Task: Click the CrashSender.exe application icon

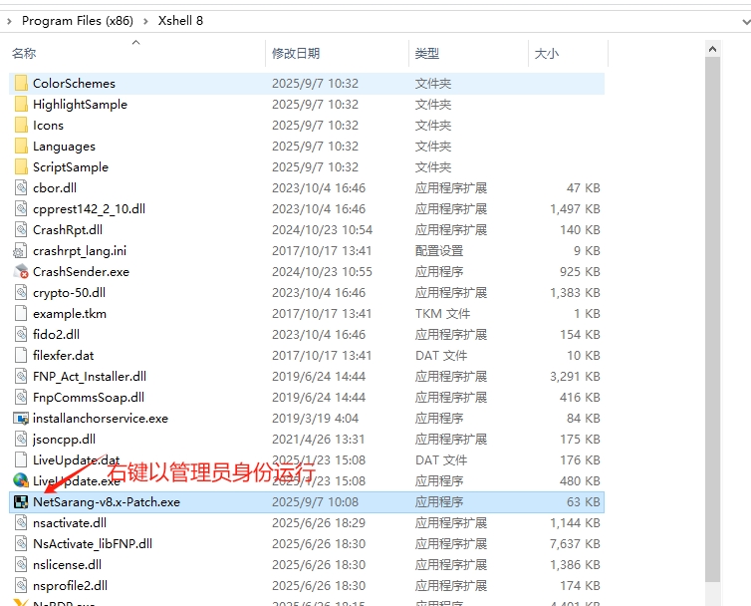Action: [x=21, y=272]
